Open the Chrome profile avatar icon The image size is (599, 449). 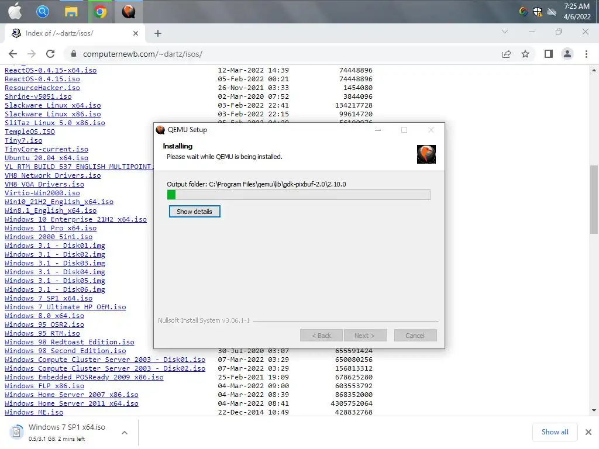point(567,54)
